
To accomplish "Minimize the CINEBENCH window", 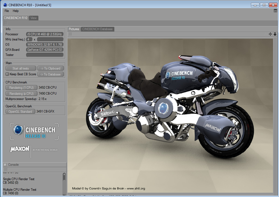I will pyautogui.click(x=255, y=5).
